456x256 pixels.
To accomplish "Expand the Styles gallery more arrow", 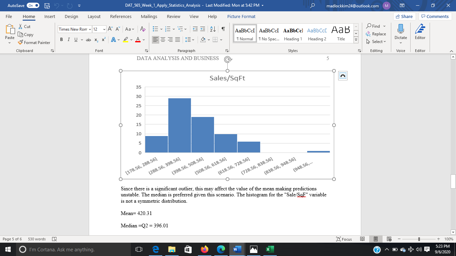I will pos(356,40).
